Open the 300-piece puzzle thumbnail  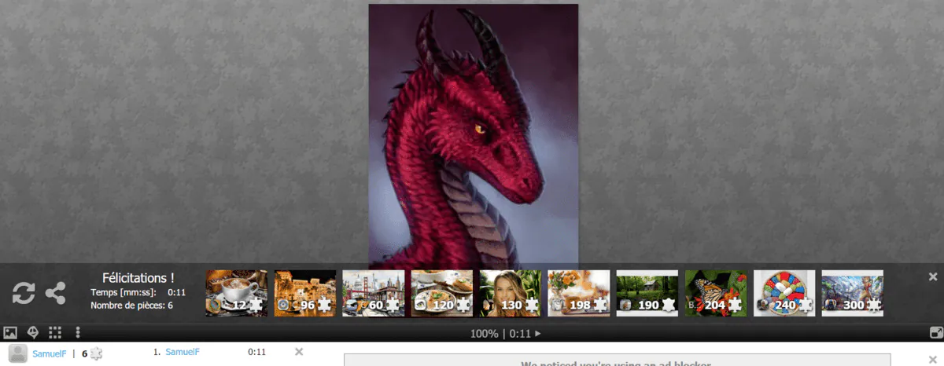[x=853, y=293]
